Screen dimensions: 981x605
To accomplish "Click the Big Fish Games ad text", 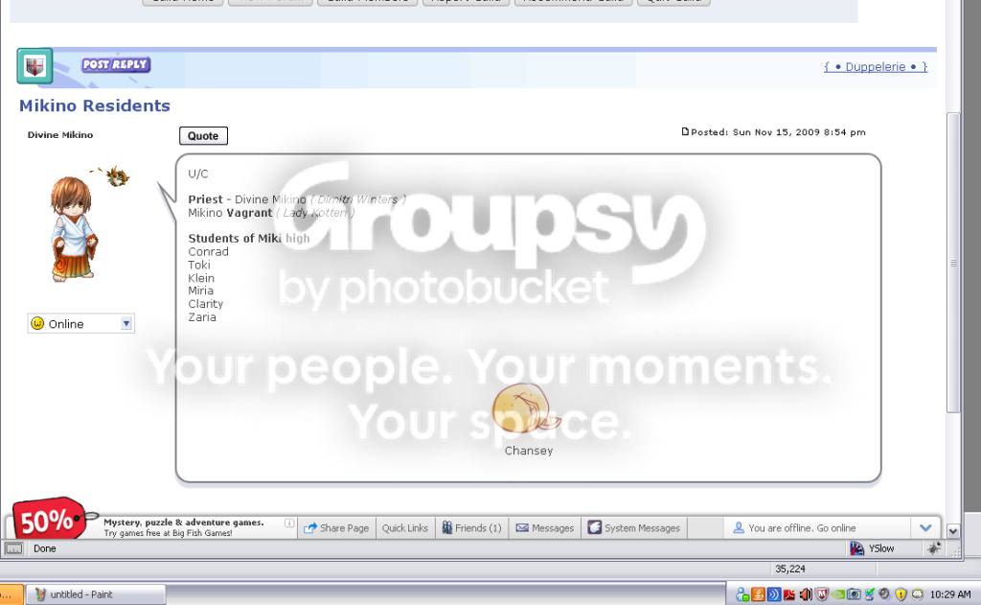I will click(183, 527).
